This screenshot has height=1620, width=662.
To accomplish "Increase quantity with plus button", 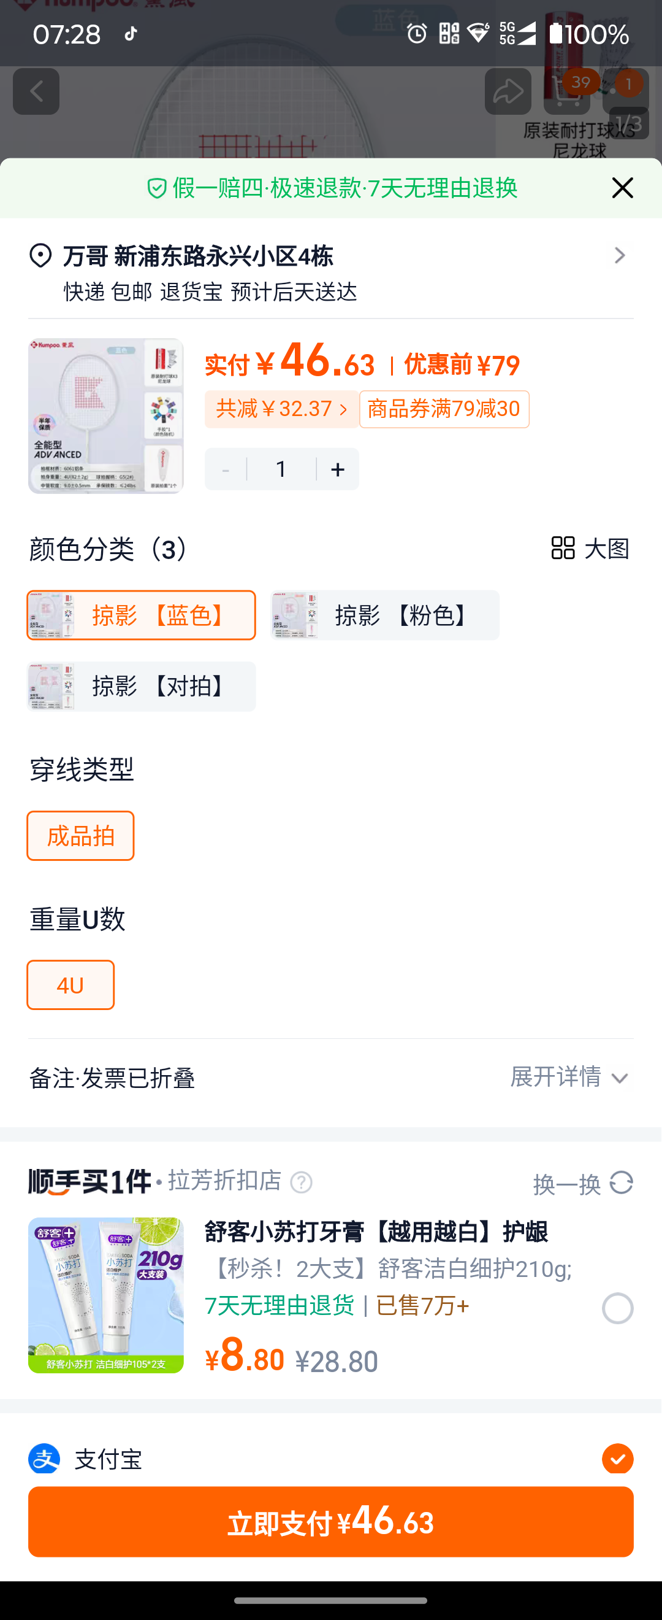I will click(338, 469).
